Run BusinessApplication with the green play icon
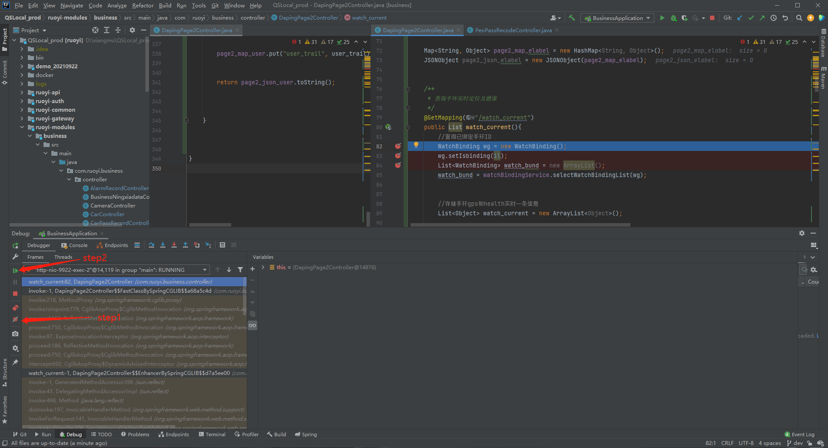828x448 pixels. point(662,18)
